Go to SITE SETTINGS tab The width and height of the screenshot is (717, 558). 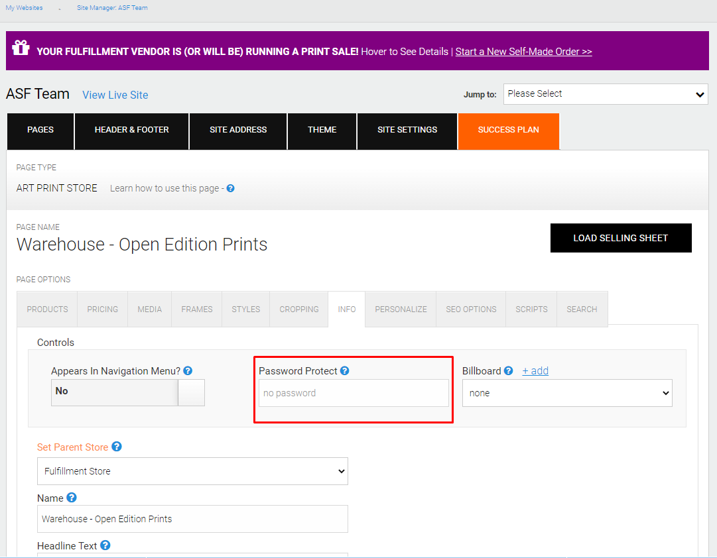pyautogui.click(x=407, y=131)
